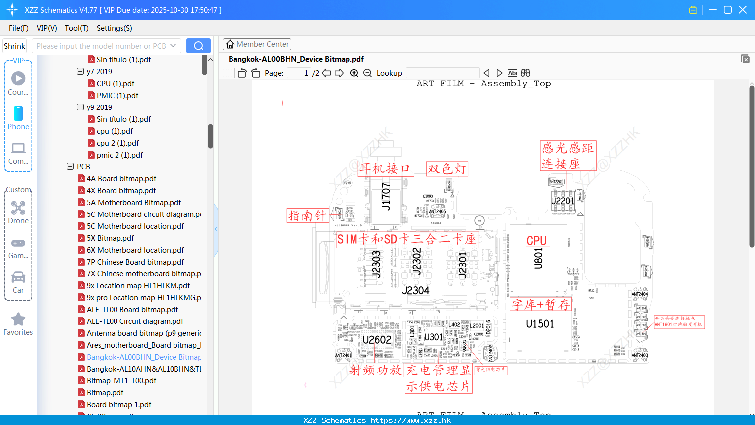Go to next page arrow
The image size is (755, 425).
point(339,73)
